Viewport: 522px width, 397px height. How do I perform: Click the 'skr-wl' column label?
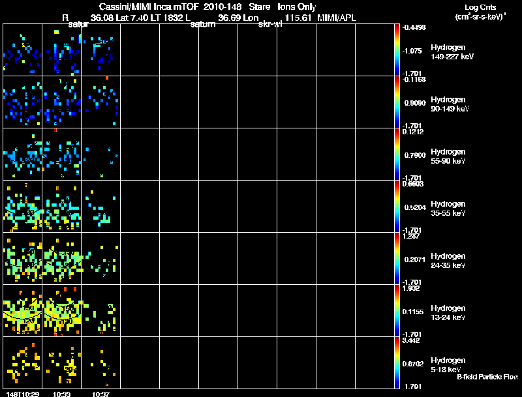[x=270, y=24]
